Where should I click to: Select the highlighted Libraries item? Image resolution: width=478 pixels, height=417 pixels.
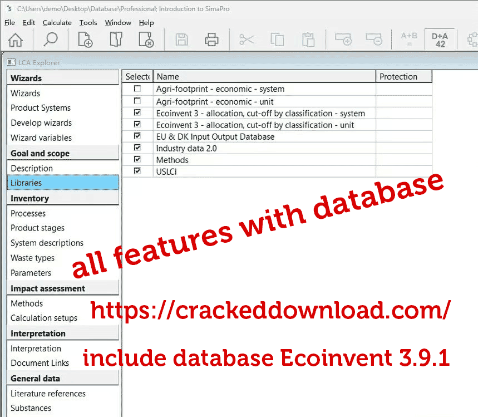63,183
